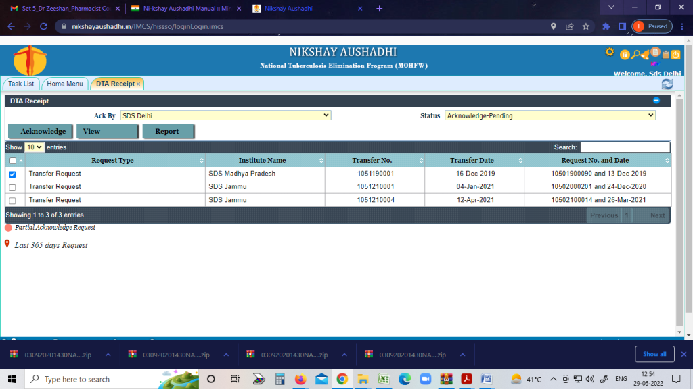Open the browser tab search chevron
This screenshot has width=693, height=389.
point(611,7)
